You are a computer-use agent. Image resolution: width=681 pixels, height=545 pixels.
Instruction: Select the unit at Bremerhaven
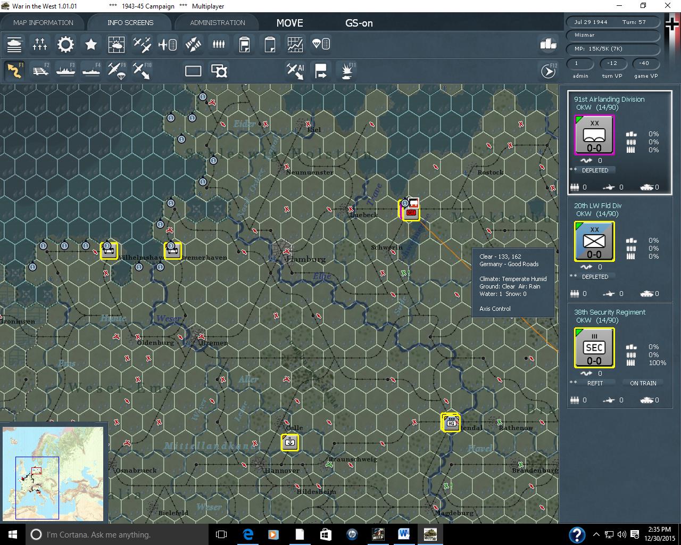click(x=173, y=251)
